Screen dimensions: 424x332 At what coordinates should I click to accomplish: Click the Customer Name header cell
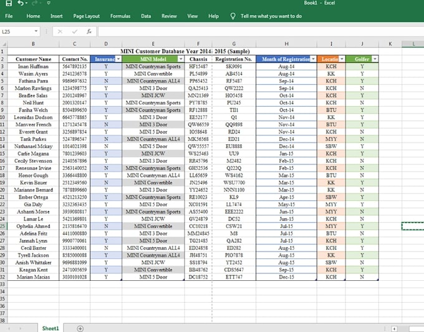coord(33,59)
